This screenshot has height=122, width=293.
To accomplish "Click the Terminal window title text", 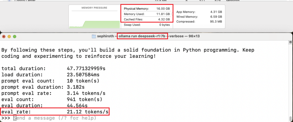I will (x=149, y=36).
